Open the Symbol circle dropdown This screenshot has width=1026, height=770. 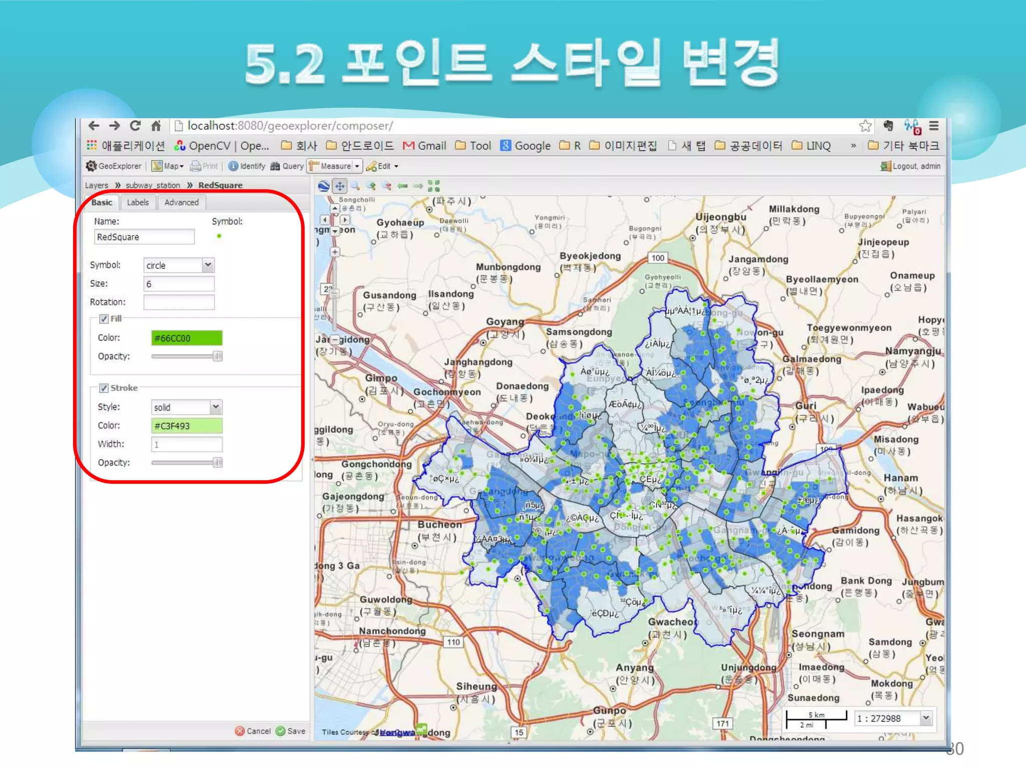click(x=207, y=265)
